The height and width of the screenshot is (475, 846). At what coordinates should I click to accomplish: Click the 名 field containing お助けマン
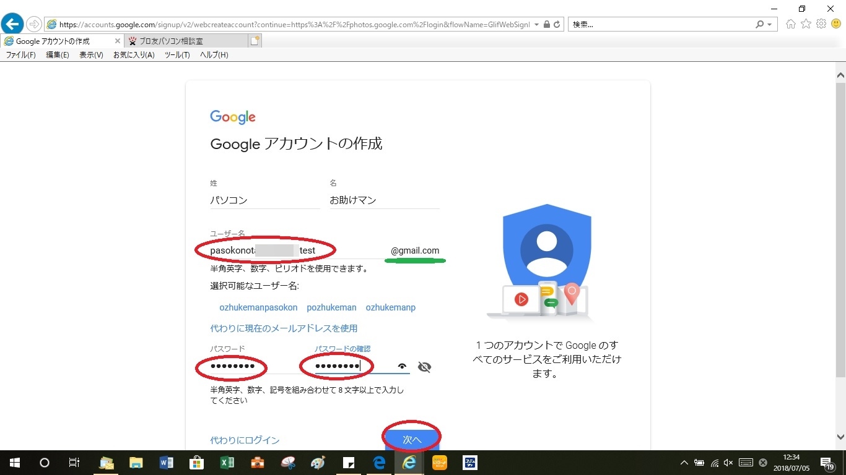pos(384,200)
